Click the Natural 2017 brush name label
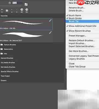Image resolution: width=99 pixels, height=109 pixels. pyautogui.click(x=11, y=41)
